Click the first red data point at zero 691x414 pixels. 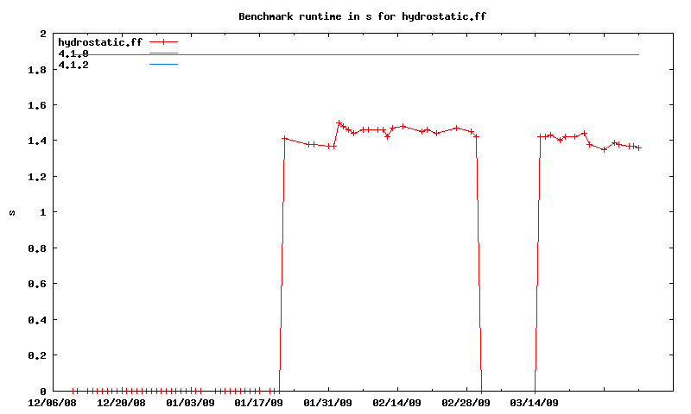click(x=73, y=391)
